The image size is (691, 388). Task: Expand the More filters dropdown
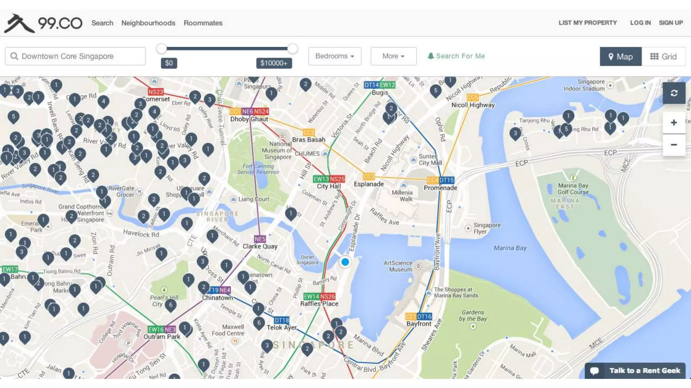click(393, 56)
